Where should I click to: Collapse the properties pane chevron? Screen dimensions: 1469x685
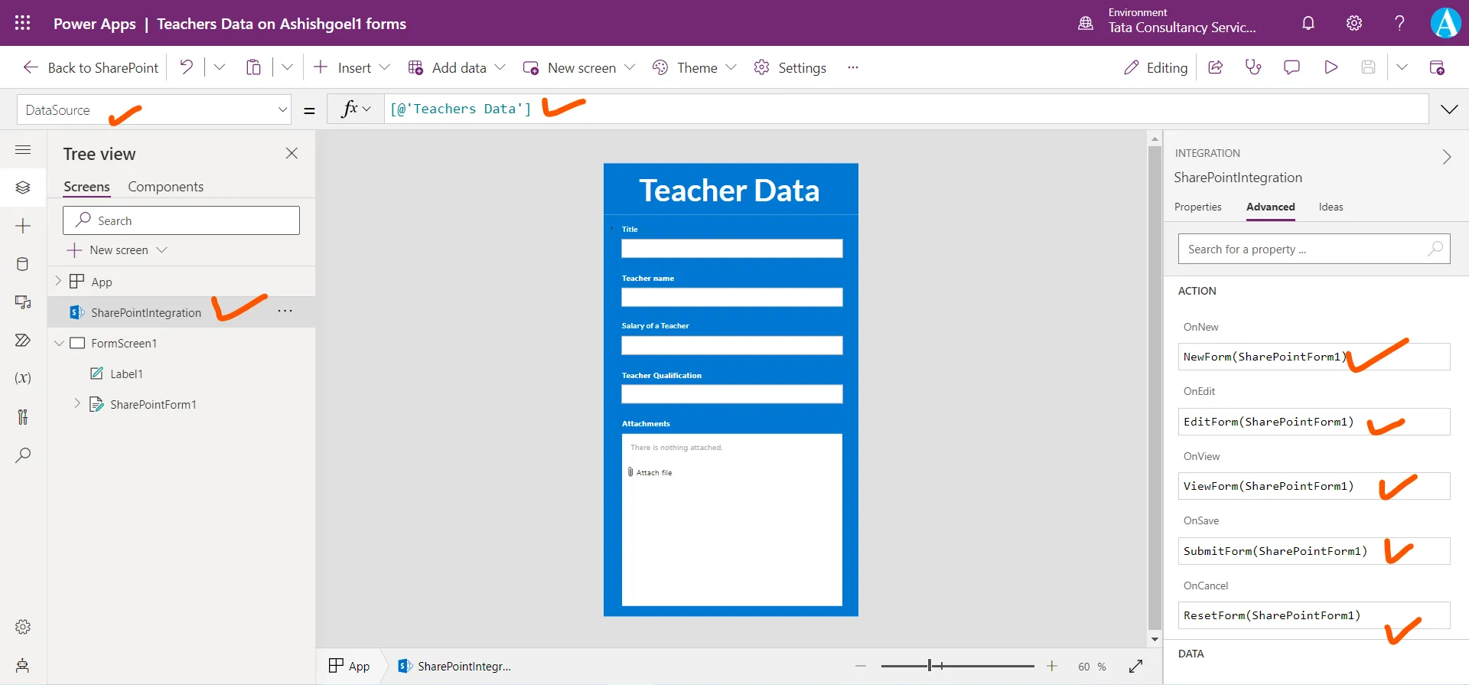tap(1446, 157)
